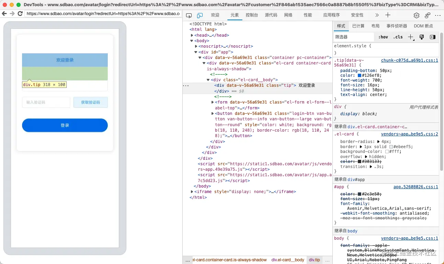
Task: Open vendors~app css:1 link for body rule
Action: 410,238
